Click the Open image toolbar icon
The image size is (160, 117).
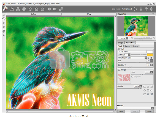tap(12, 9)
